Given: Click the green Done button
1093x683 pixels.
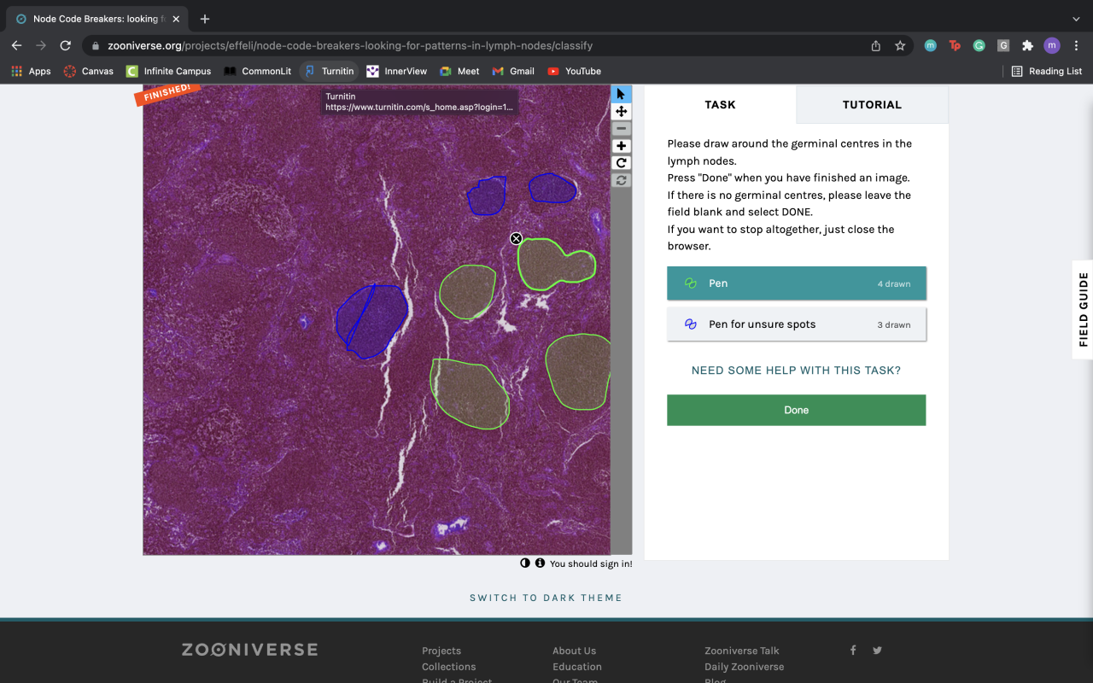Looking at the screenshot, I should coord(796,410).
